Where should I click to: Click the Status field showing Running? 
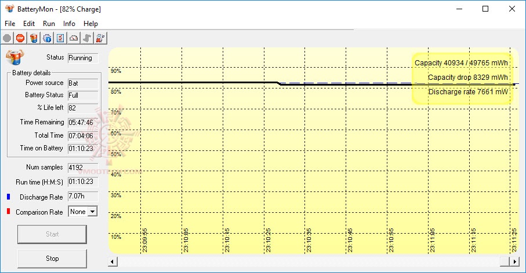pos(83,58)
